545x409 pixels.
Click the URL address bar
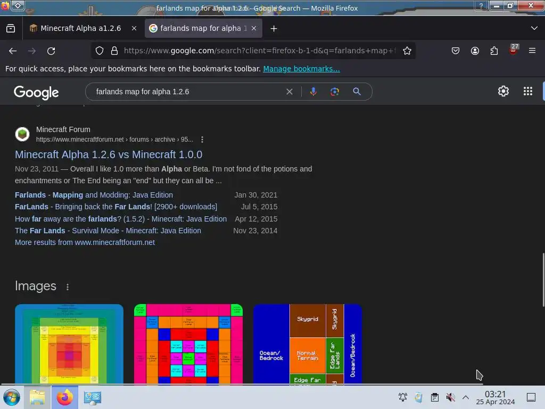[x=260, y=51]
